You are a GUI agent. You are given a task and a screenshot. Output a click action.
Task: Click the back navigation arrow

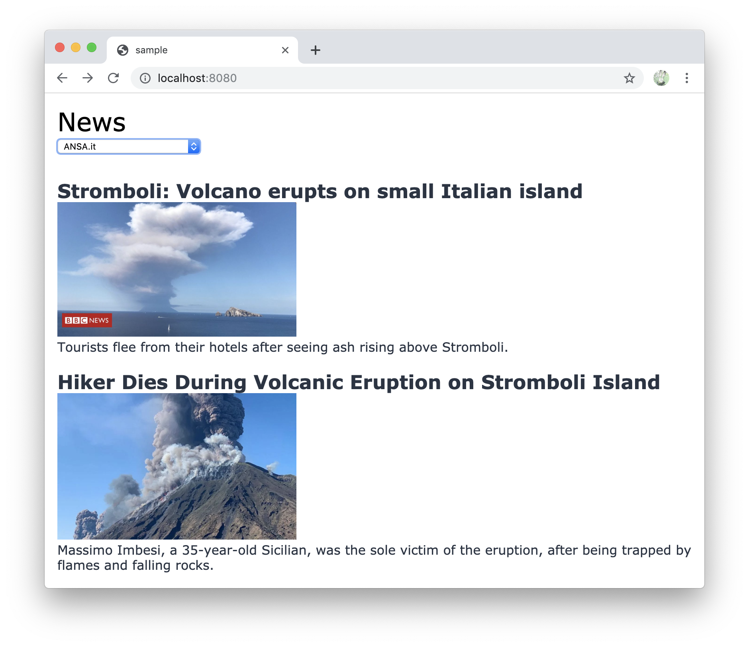click(63, 78)
